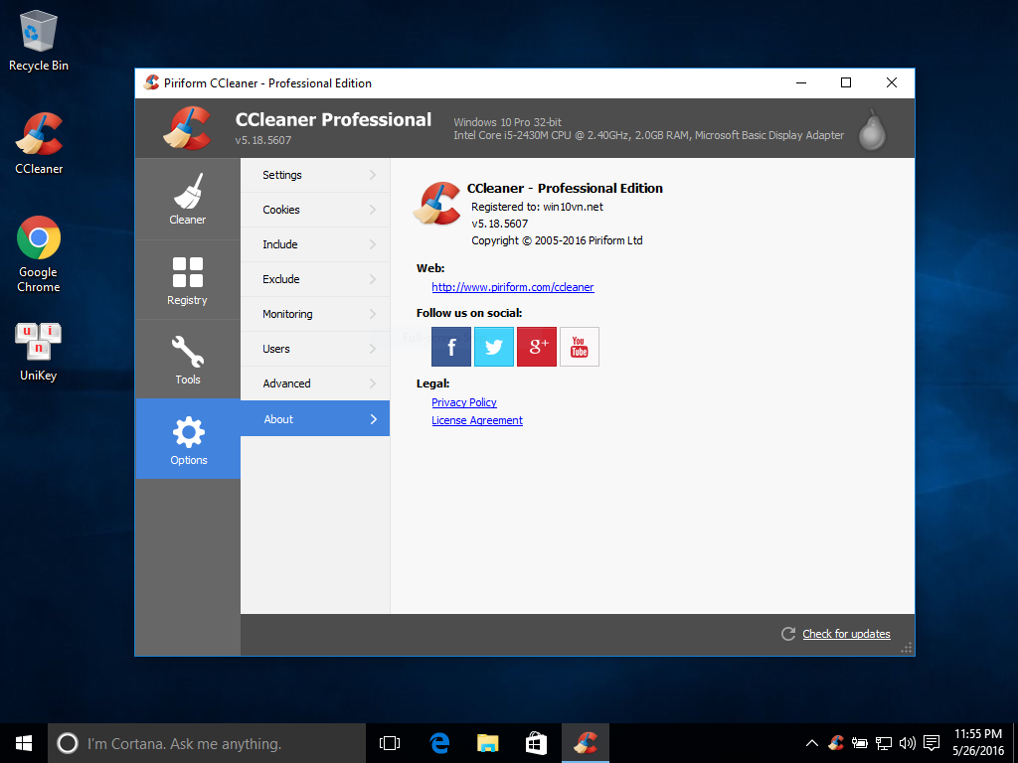Viewport: 1018px width, 763px height.
Task: Select the Options gear section
Action: coord(188,439)
